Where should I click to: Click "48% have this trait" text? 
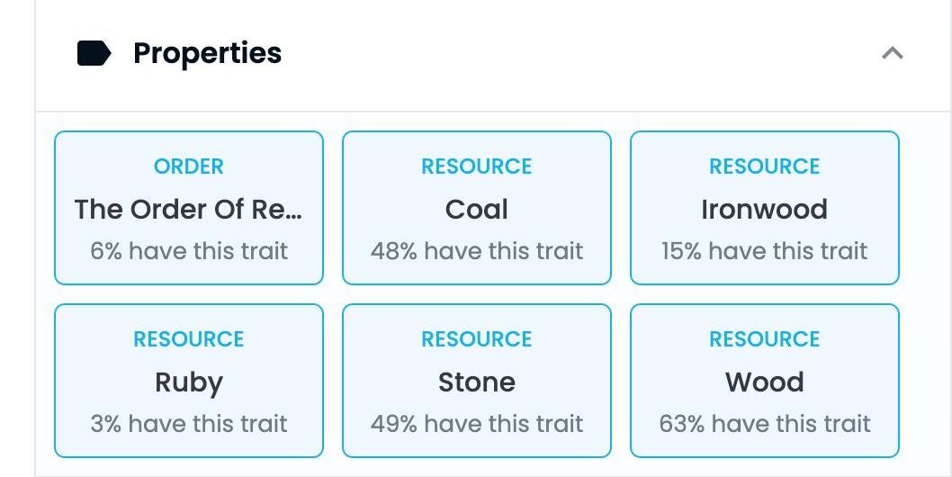pyautogui.click(x=477, y=251)
